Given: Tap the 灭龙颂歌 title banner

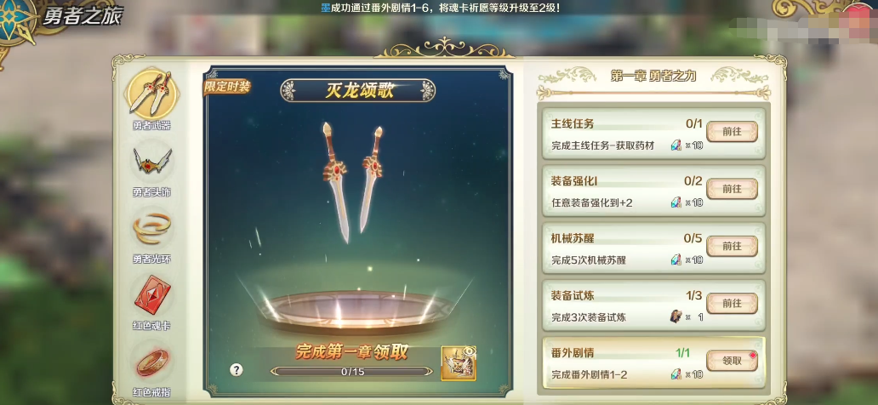Looking at the screenshot, I should pos(358,91).
